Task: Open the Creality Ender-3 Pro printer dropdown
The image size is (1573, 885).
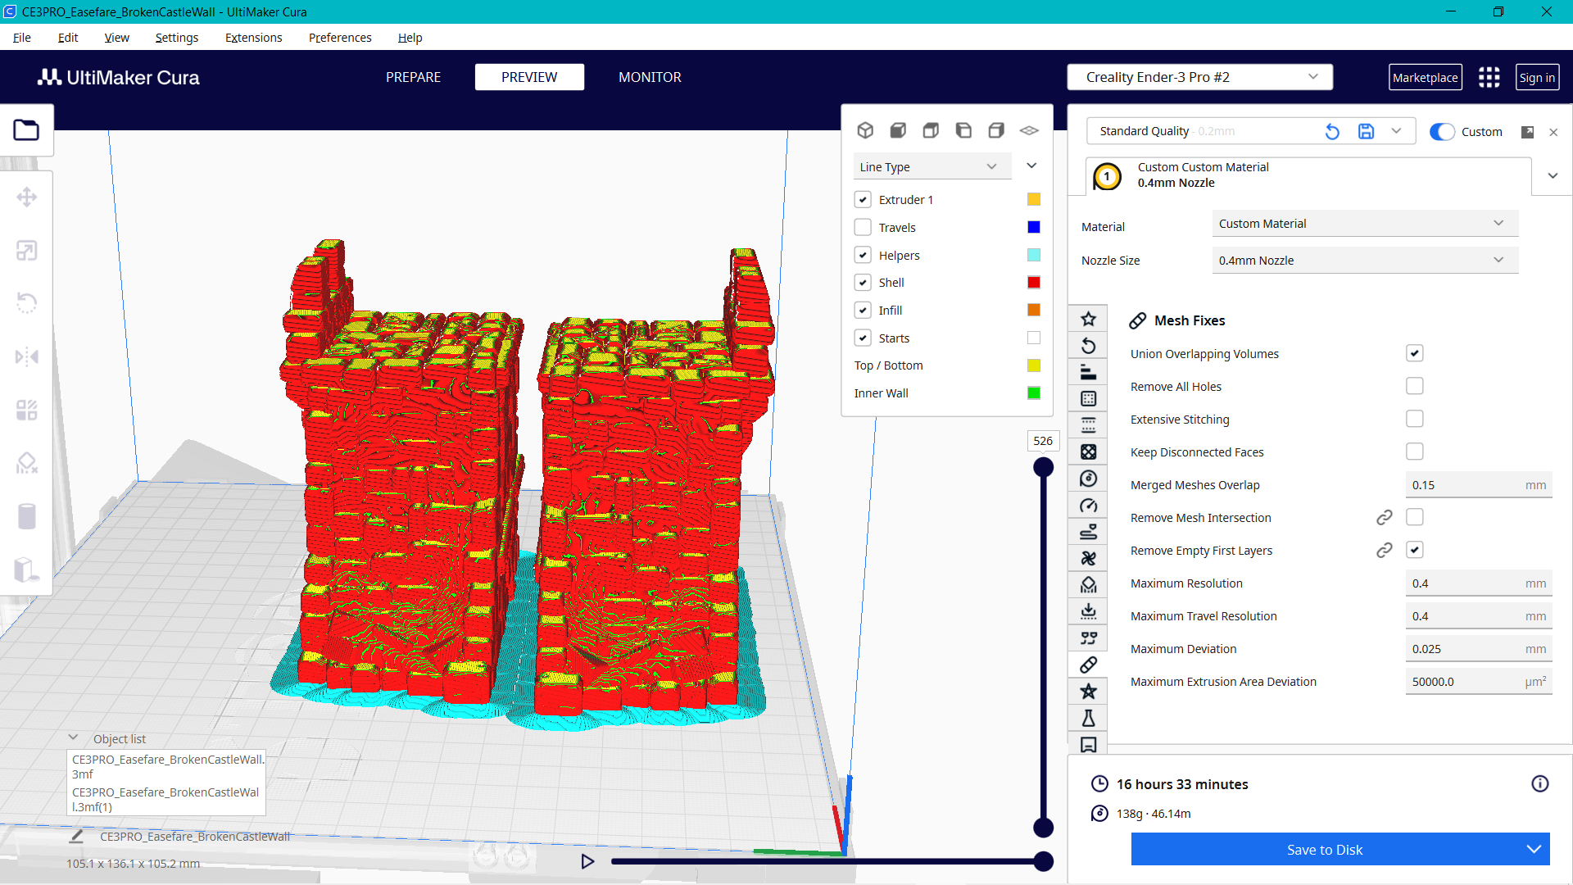Action: 1199,76
